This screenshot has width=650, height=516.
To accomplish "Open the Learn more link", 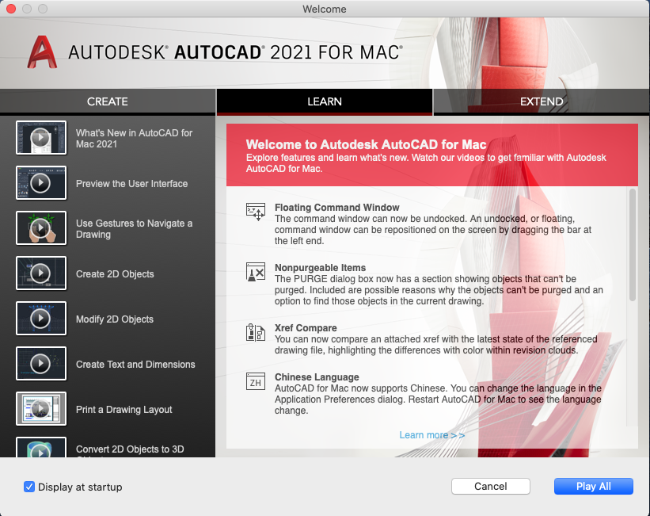I will [432, 435].
